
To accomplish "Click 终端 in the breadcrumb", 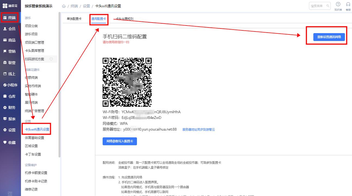I will point(74,6).
